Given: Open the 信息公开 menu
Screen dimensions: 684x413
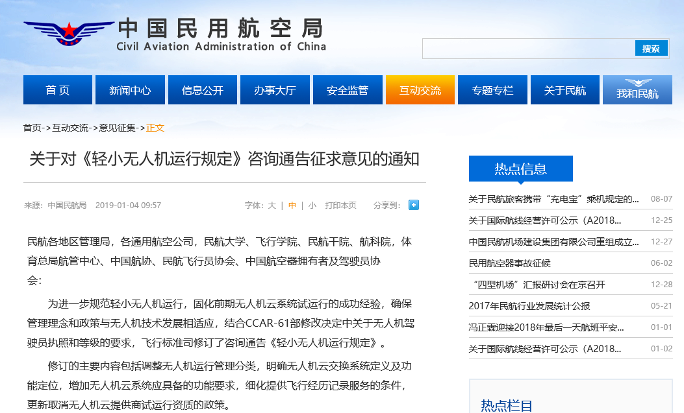Looking at the screenshot, I should 203,89.
